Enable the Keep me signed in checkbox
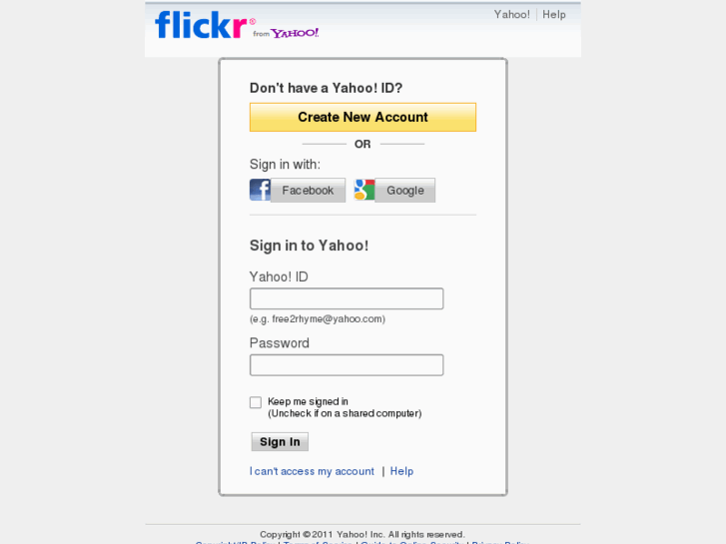 (x=256, y=402)
